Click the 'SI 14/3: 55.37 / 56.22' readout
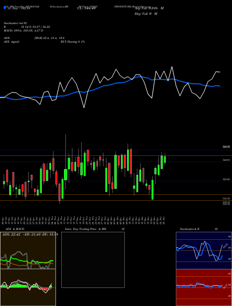 [36, 27]
